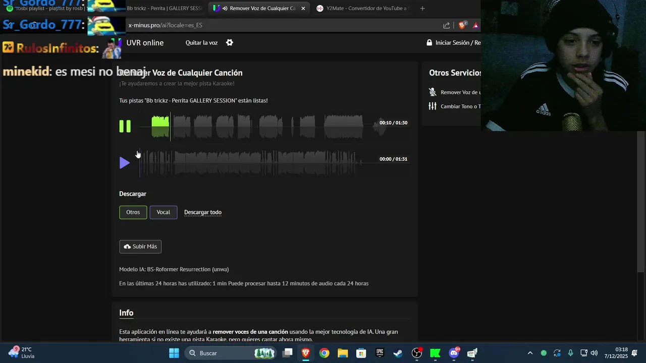646x363 pixels.
Task: Open File Explorer from taskbar
Action: point(343,353)
